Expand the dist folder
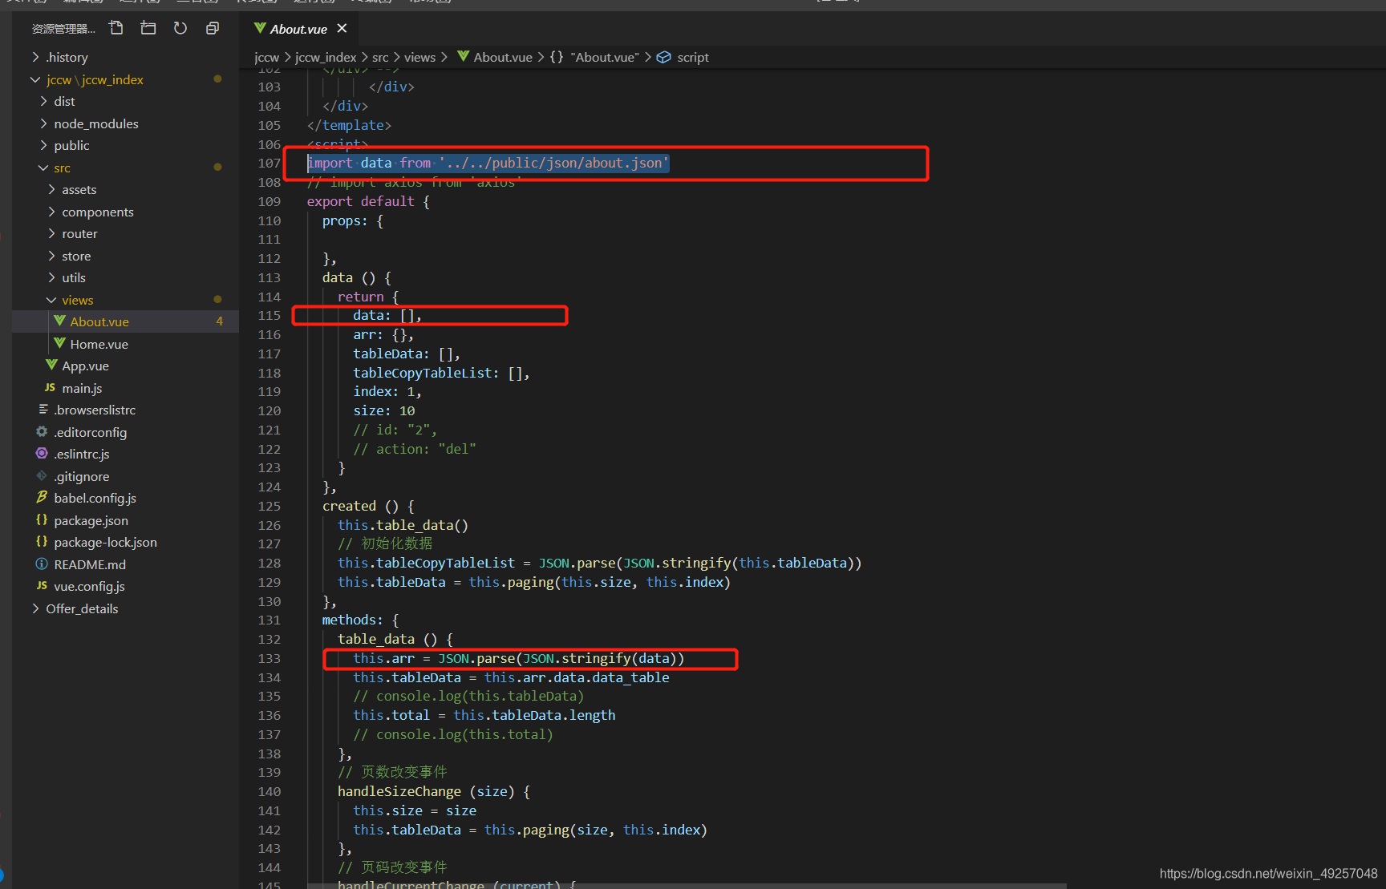The width and height of the screenshot is (1386, 889). [43, 101]
